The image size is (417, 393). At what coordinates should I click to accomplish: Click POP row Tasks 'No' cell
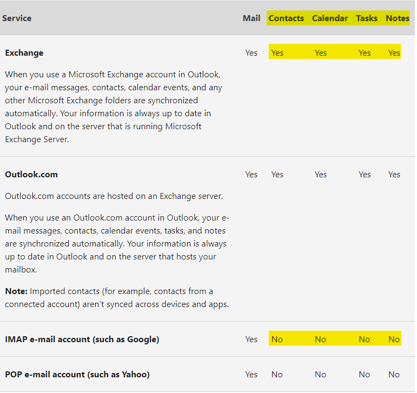click(x=364, y=375)
